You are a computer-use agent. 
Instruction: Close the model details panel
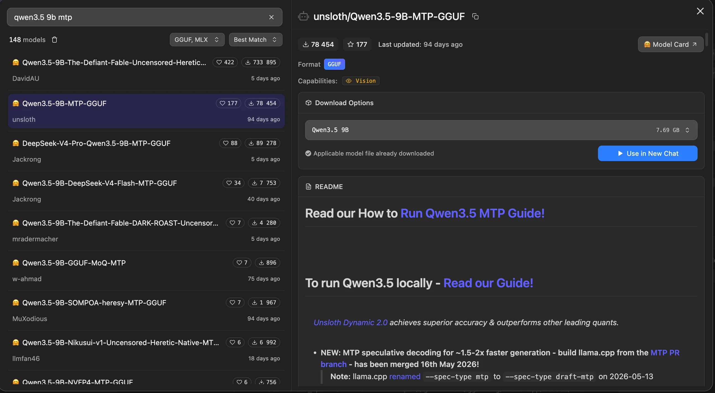click(x=700, y=11)
